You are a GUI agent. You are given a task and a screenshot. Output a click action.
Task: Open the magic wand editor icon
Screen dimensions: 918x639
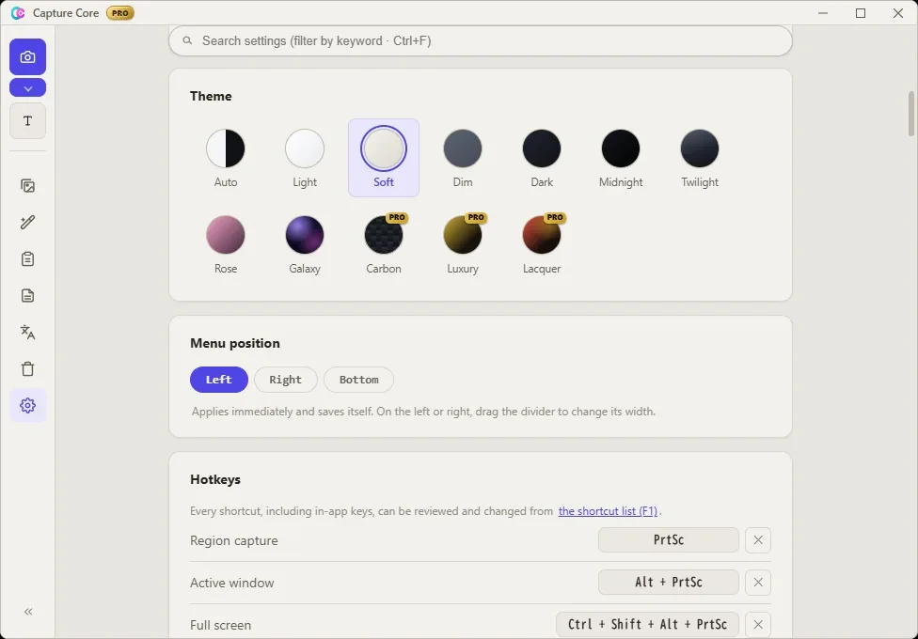[x=27, y=223]
